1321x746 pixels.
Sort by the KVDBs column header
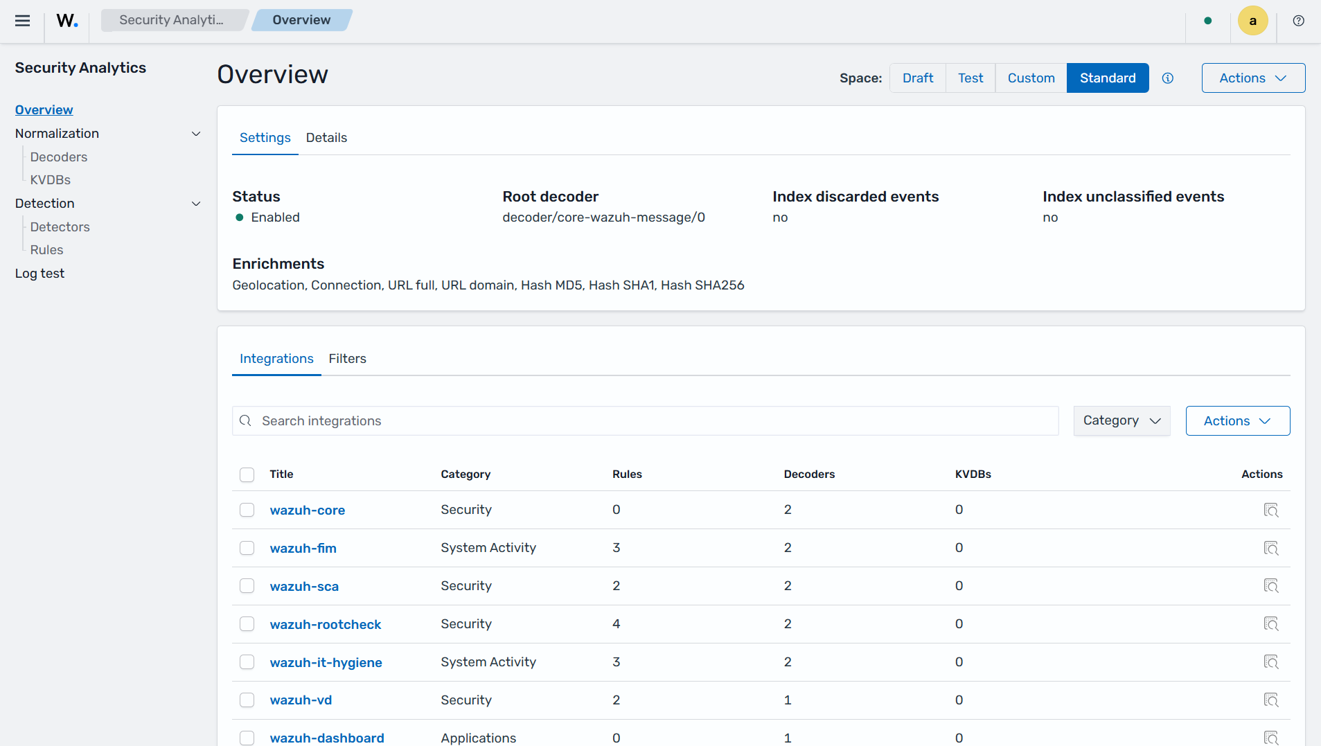point(973,474)
